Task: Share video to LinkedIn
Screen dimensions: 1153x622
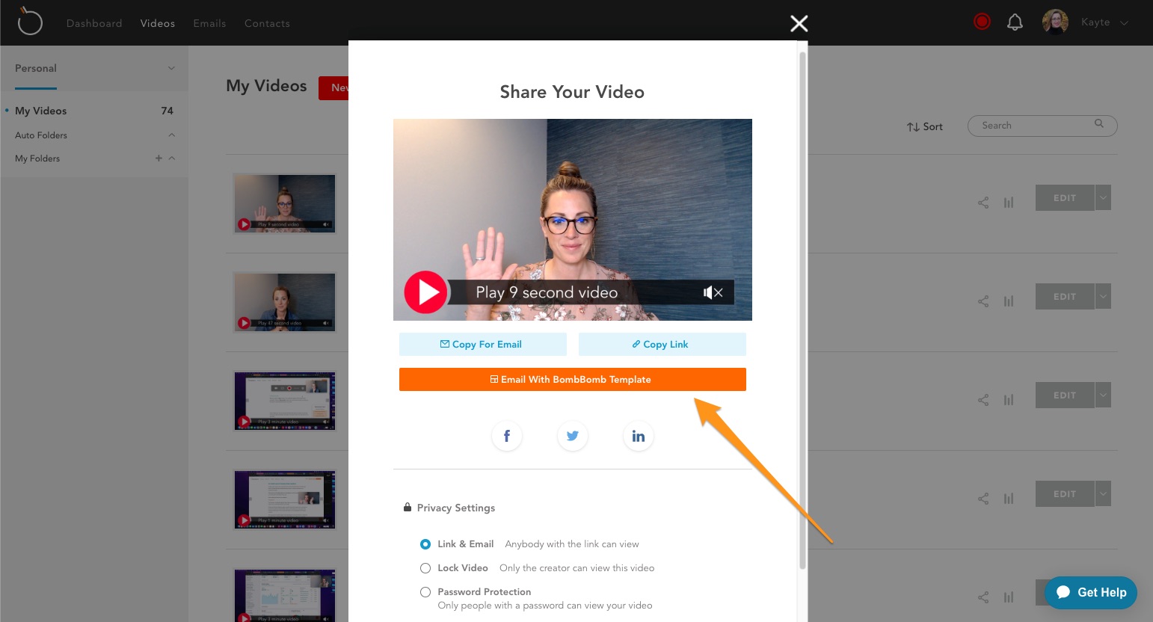Action: click(x=639, y=436)
